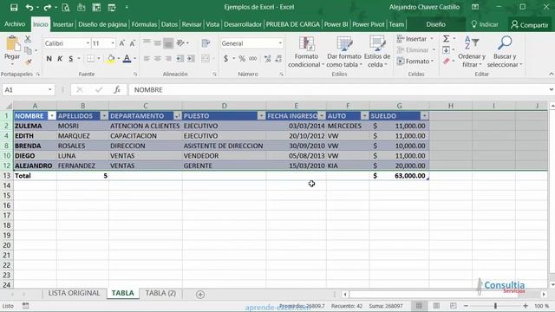
Task: Switch to the Fórmulas ribbon tab
Action: (x=144, y=24)
